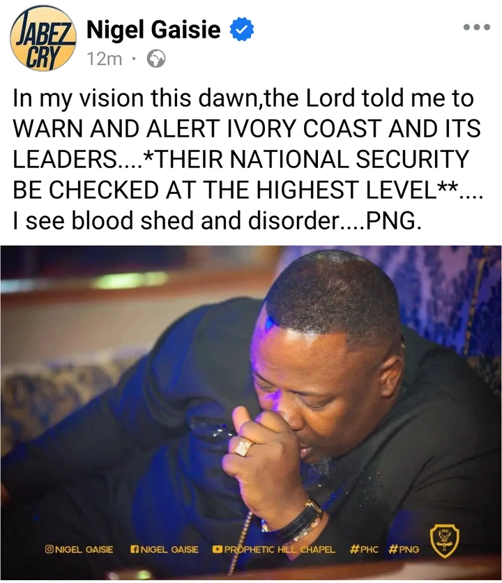Click the globe public-audience icon
The image size is (502, 583).
(x=157, y=59)
